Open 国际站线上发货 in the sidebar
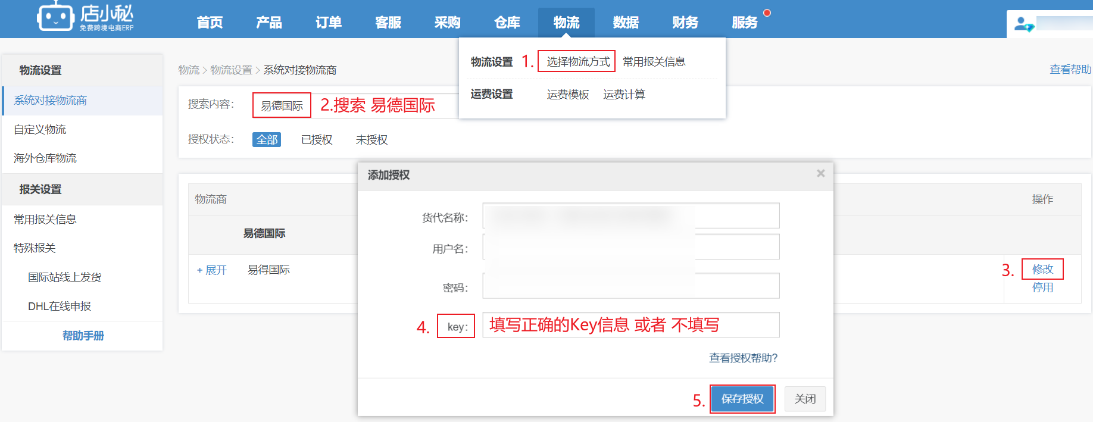This screenshot has width=1093, height=422. click(64, 277)
